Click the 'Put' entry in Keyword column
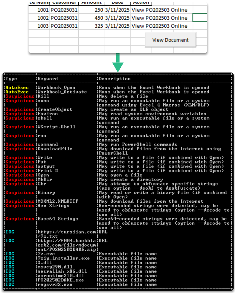 click(x=42, y=162)
